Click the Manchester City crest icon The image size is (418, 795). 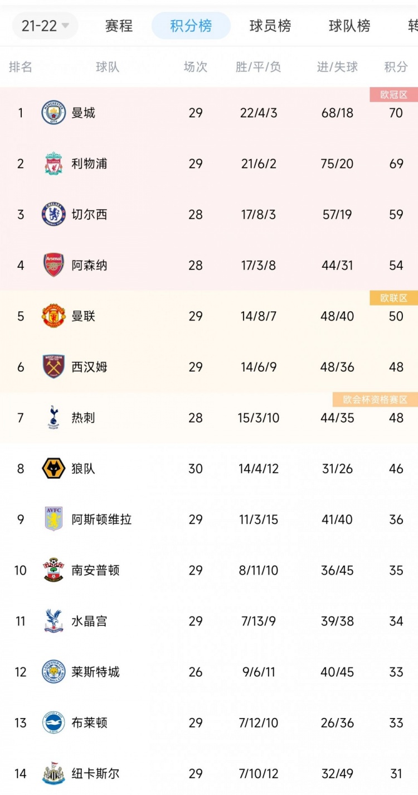(54, 113)
